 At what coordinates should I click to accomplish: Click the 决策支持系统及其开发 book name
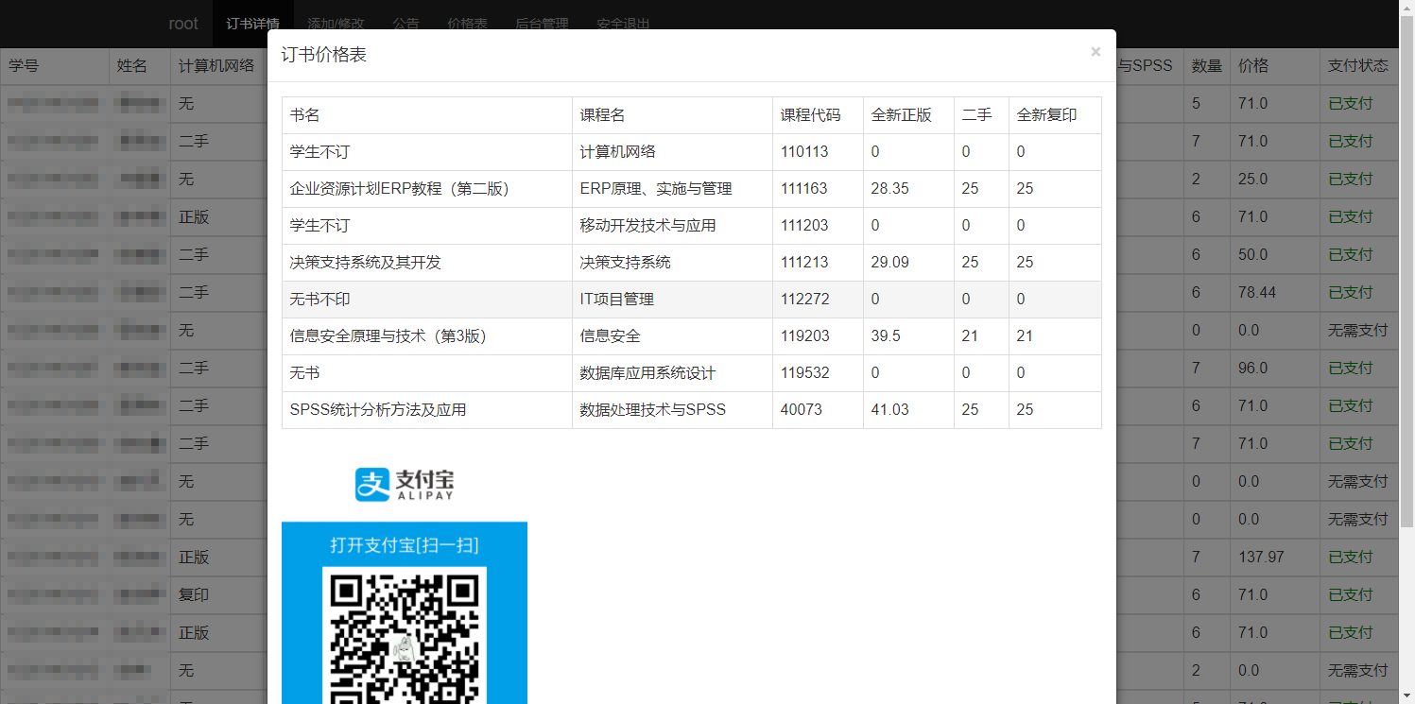366,263
